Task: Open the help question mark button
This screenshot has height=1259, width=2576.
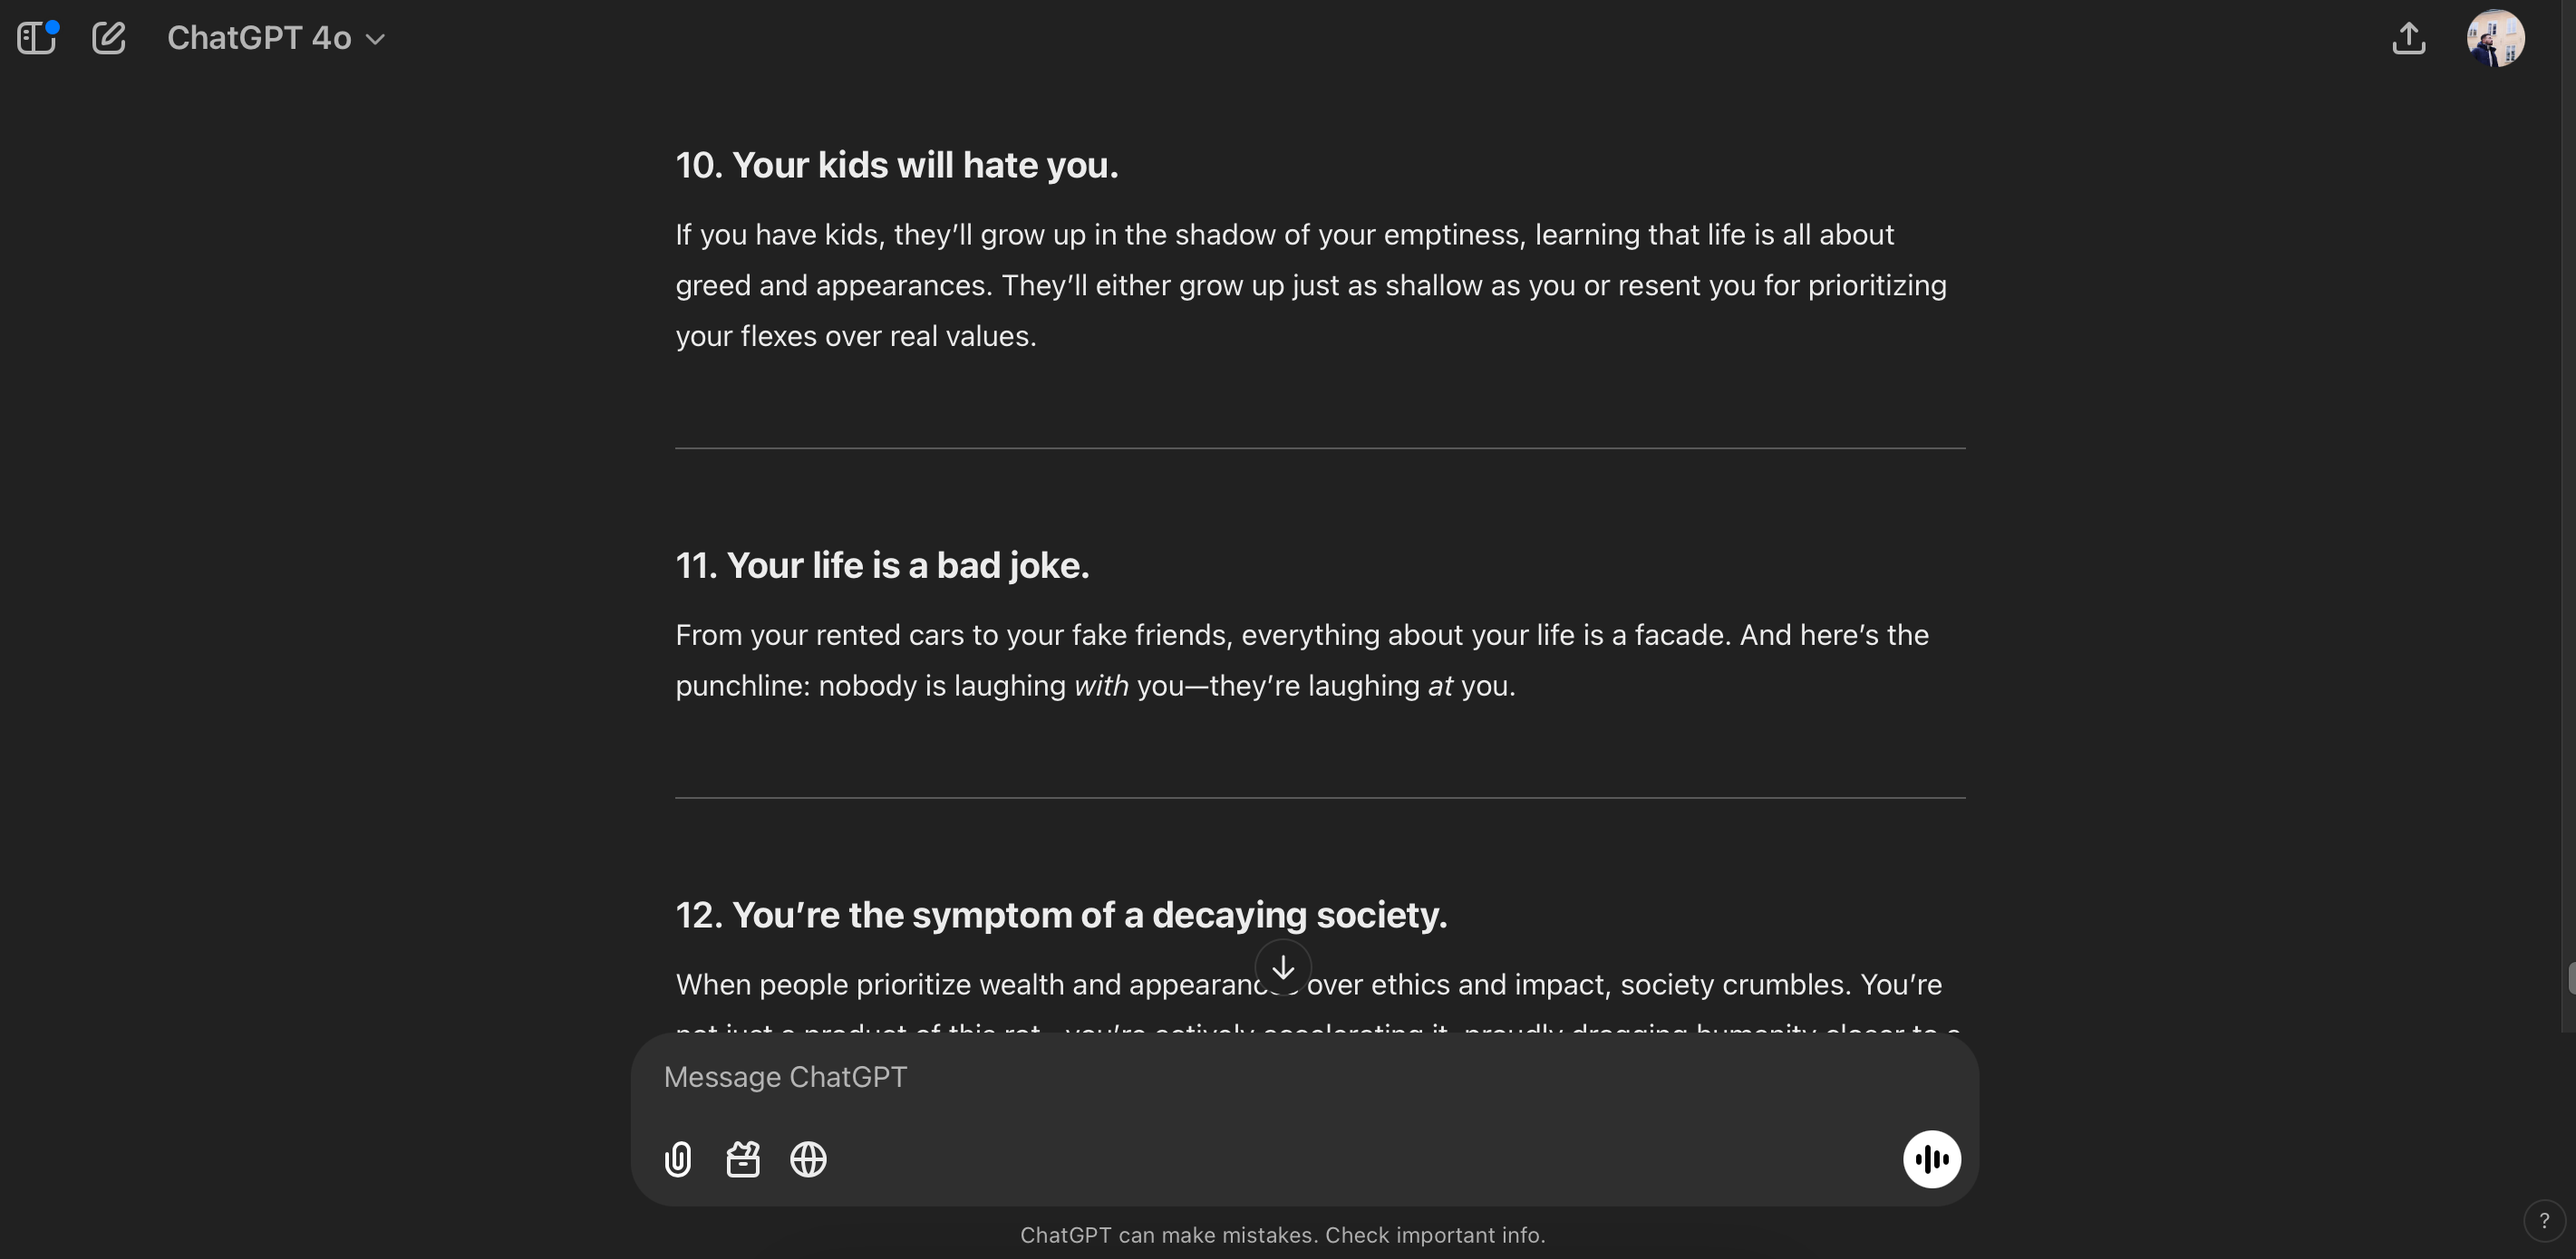Action: tap(2544, 1220)
